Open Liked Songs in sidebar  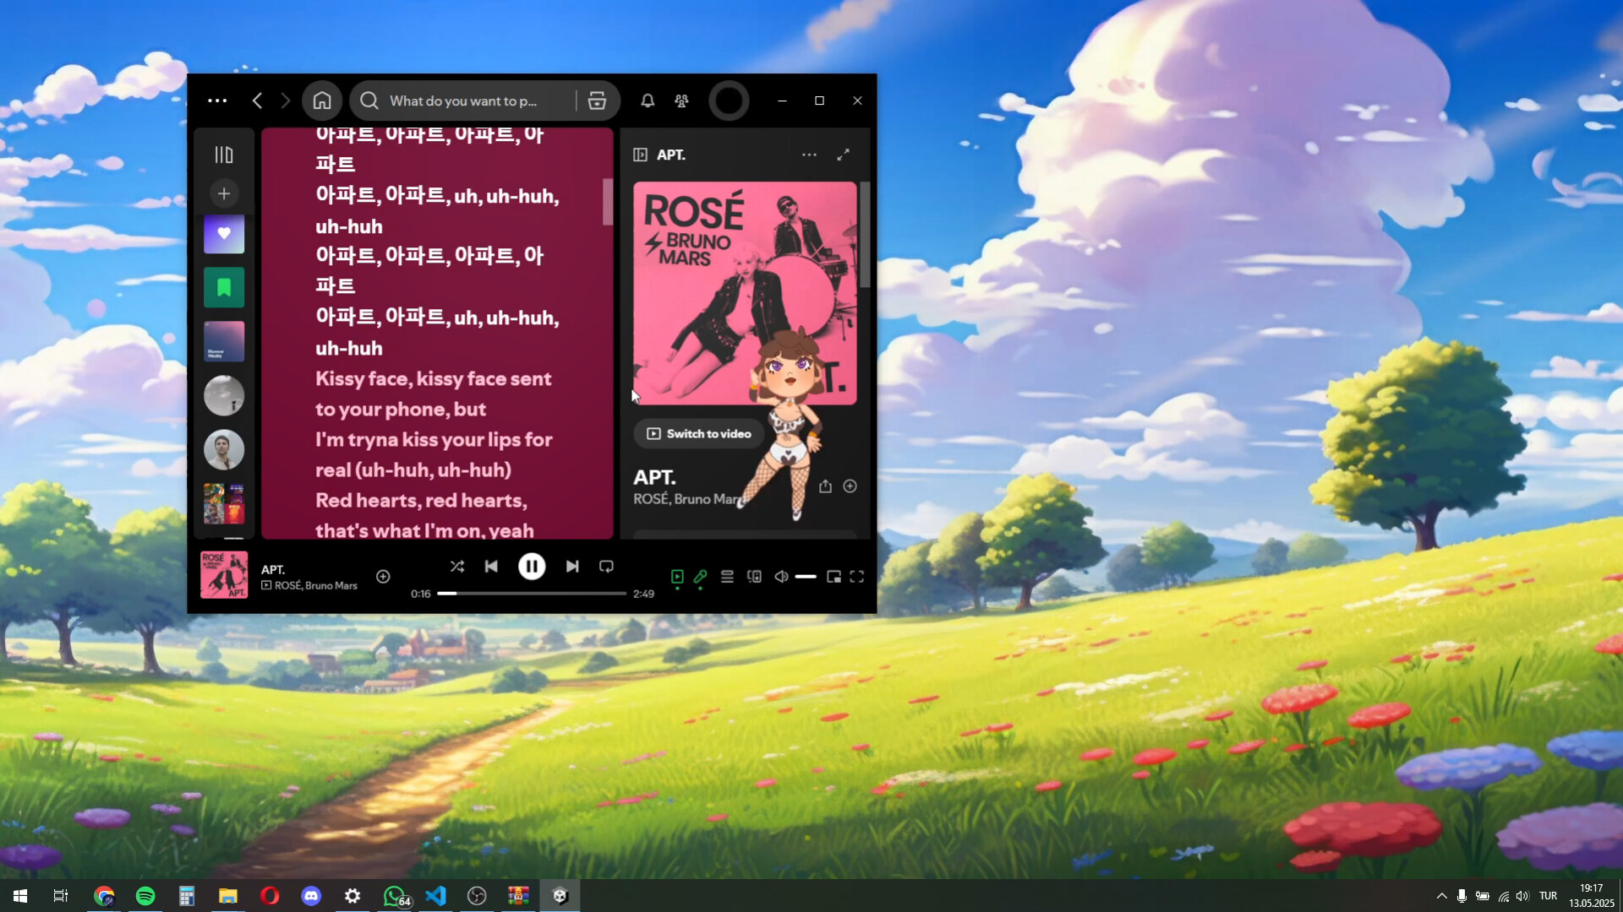[x=223, y=234]
